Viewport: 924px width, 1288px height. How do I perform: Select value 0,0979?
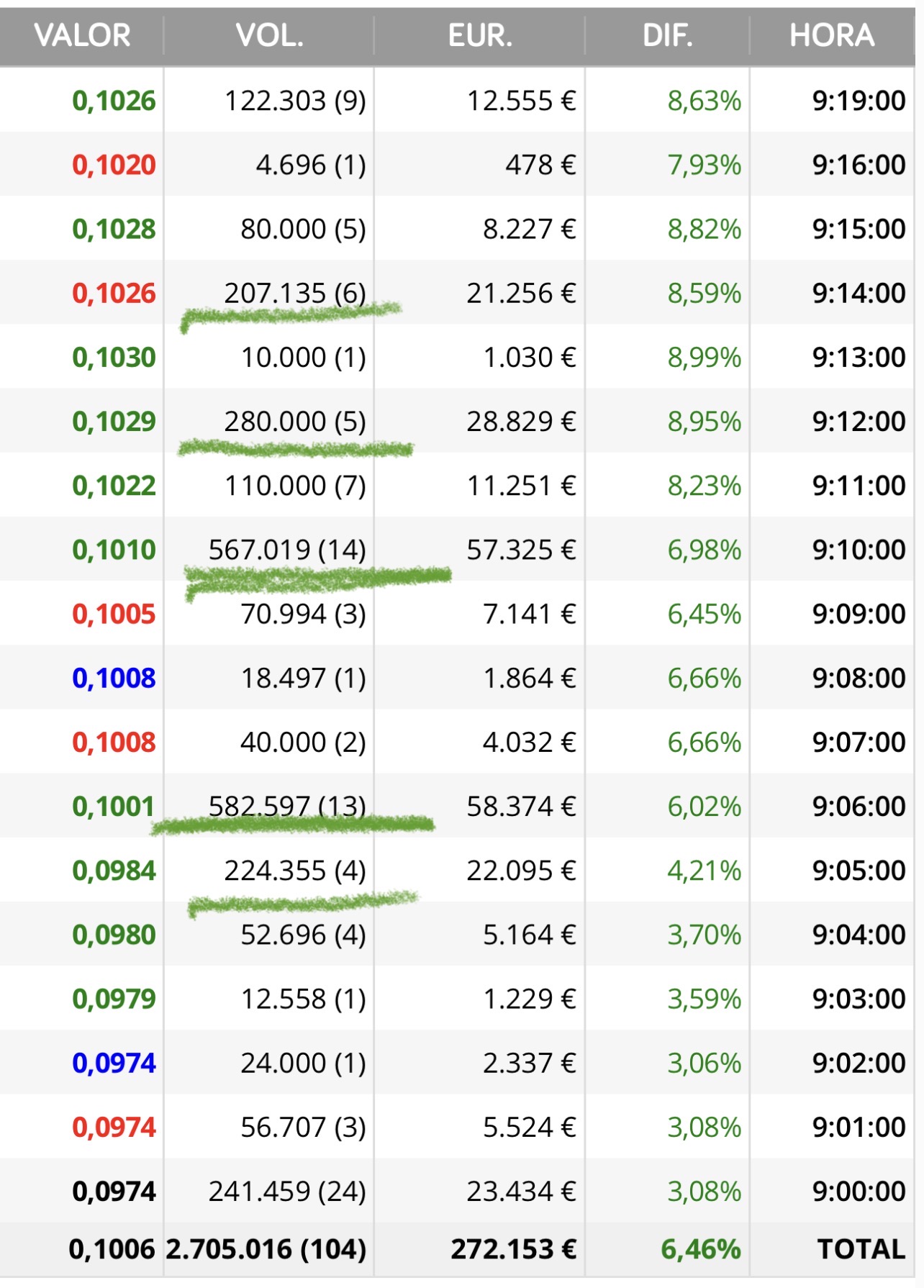(x=114, y=999)
